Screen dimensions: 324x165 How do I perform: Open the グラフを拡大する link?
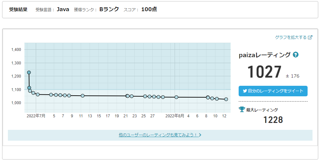click(x=291, y=37)
